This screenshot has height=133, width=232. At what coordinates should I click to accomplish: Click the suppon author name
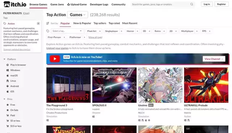point(96,109)
